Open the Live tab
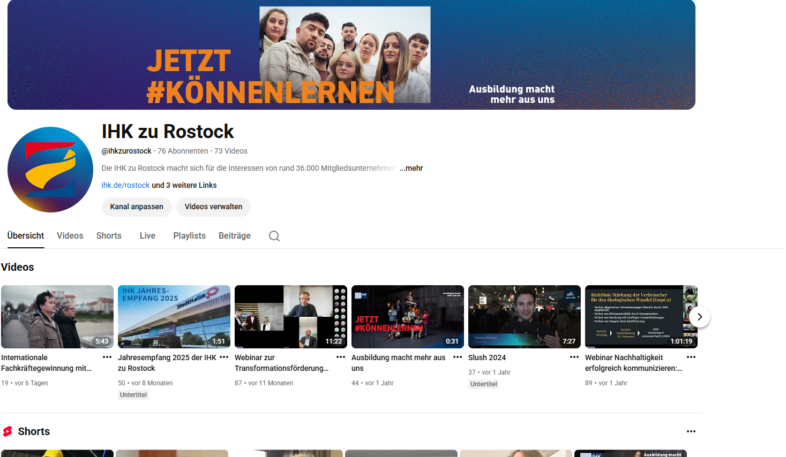The width and height of the screenshot is (786, 457). tap(147, 235)
